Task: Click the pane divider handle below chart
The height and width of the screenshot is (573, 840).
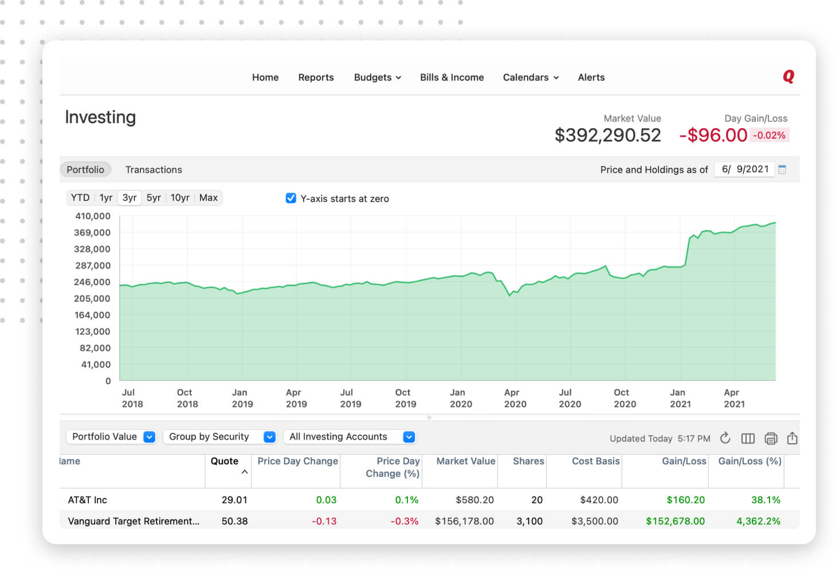Action: (x=429, y=417)
